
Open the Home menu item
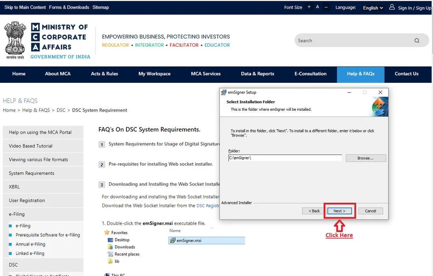point(19,74)
